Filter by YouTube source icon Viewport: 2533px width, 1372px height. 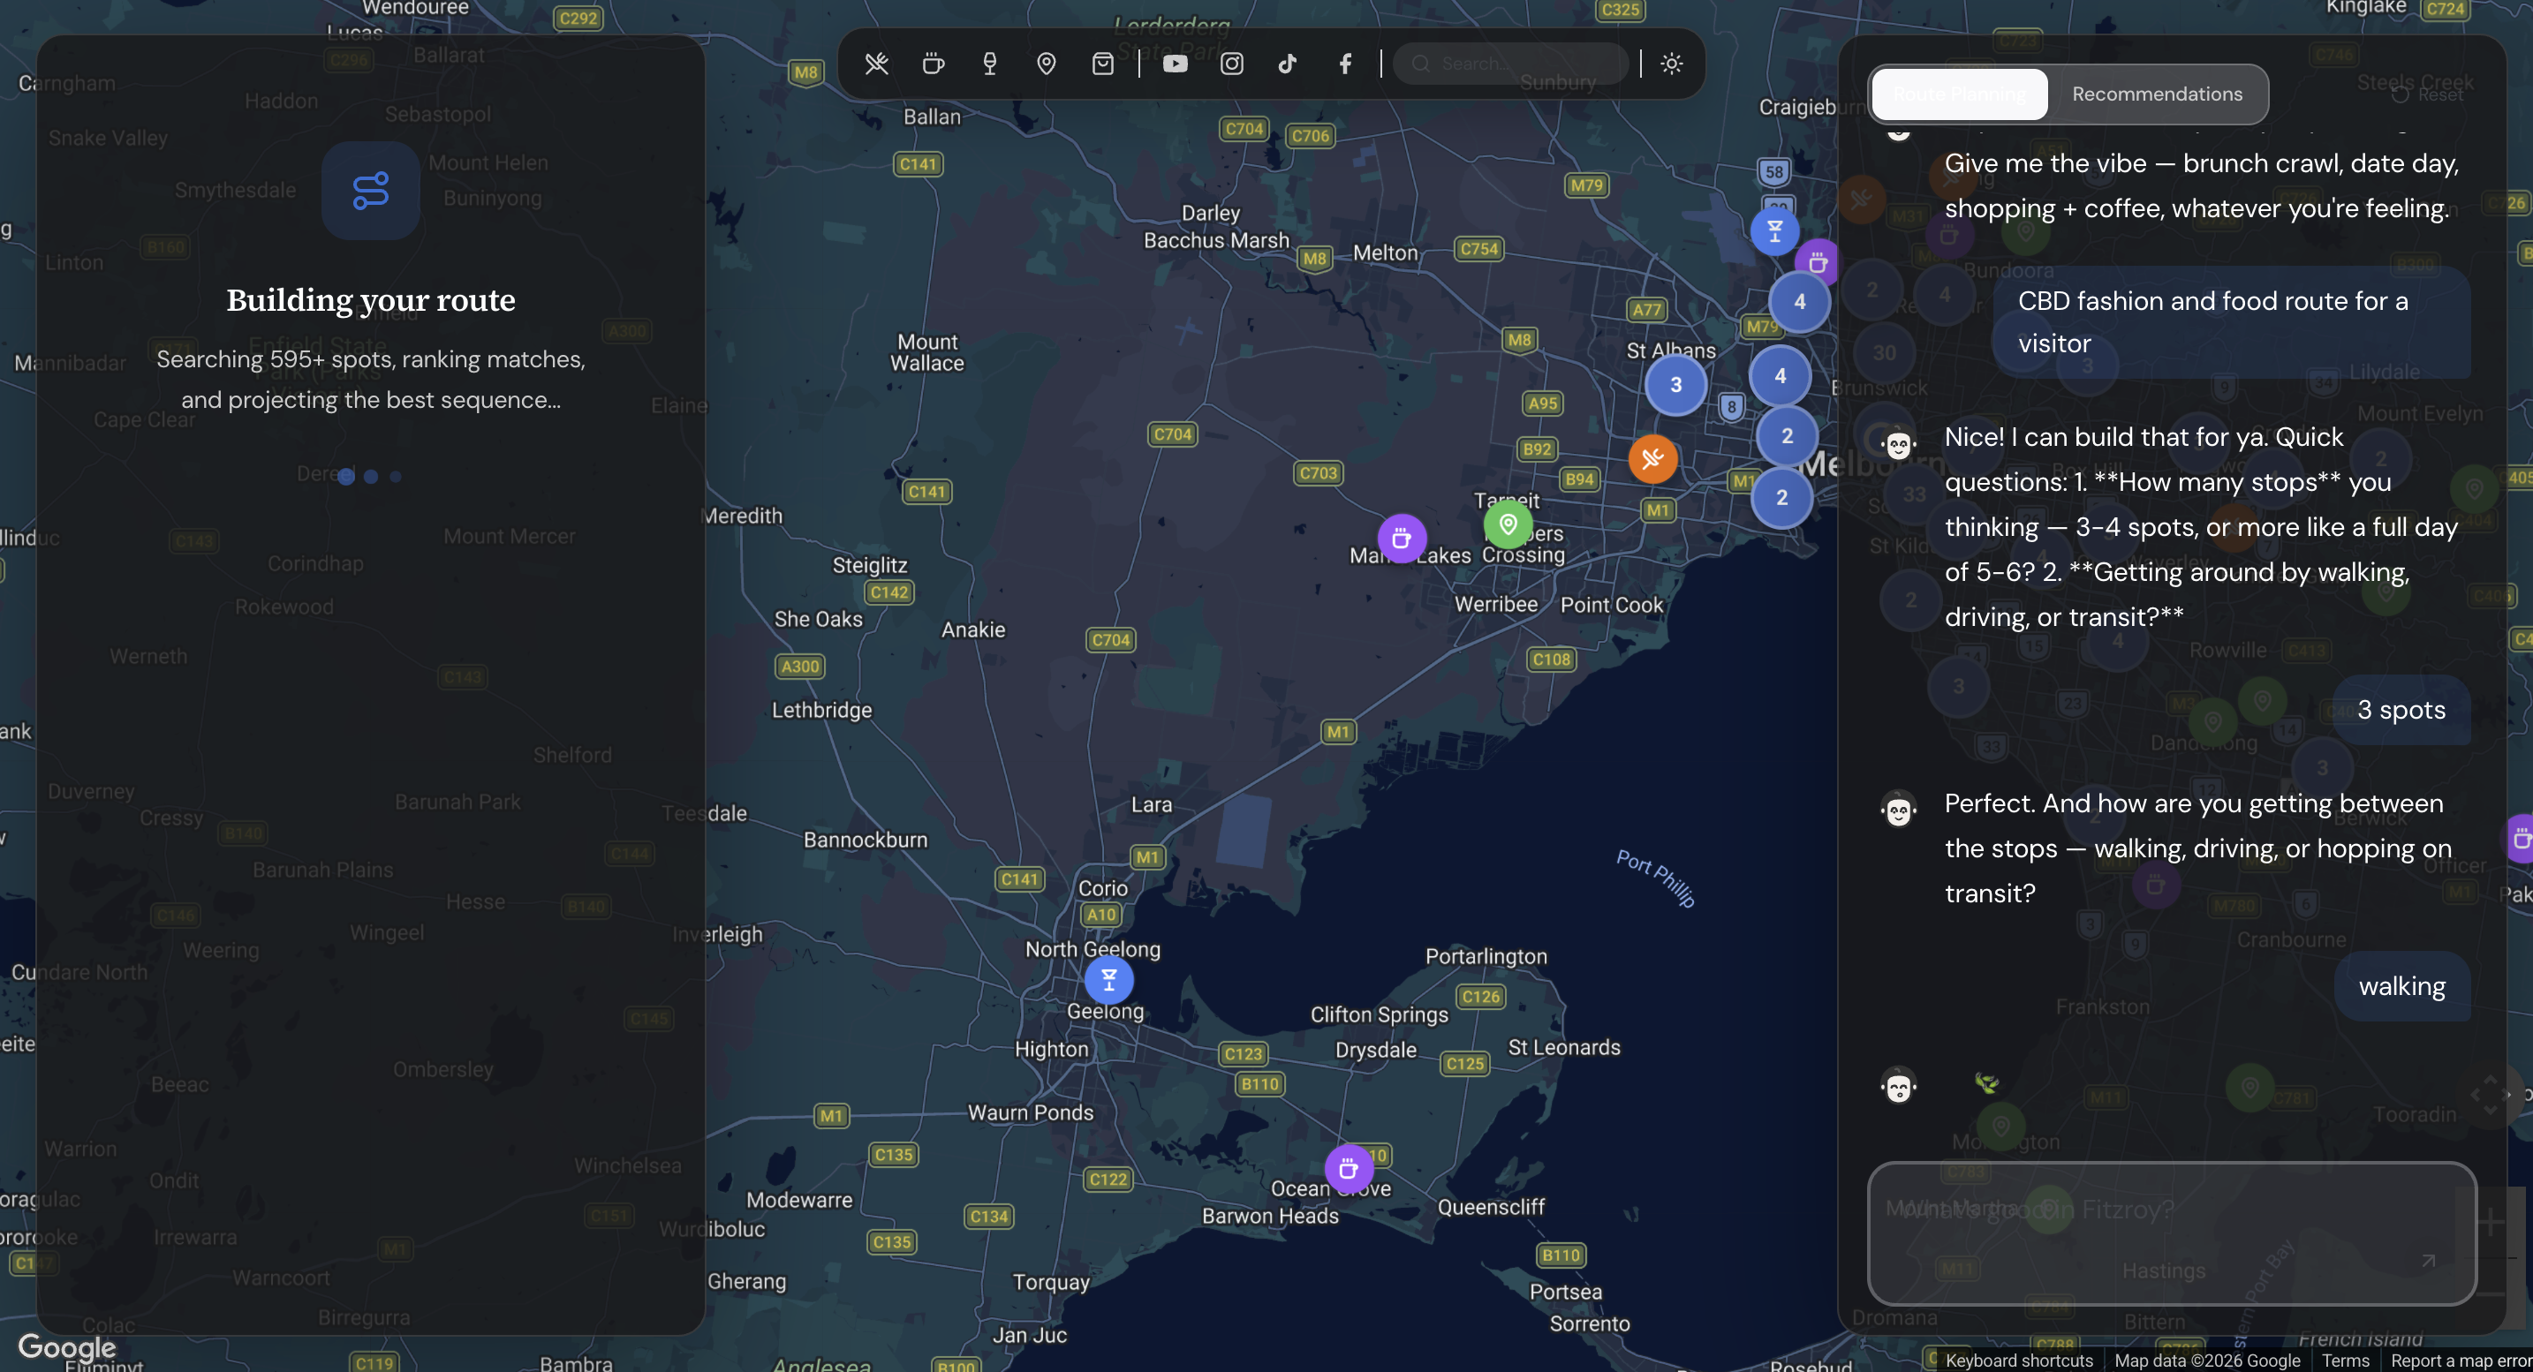1175,64
